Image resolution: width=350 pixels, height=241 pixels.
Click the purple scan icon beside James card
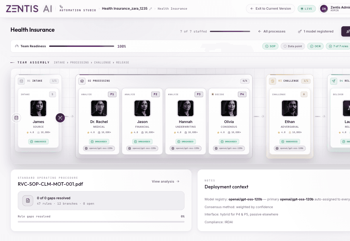(x=60, y=118)
